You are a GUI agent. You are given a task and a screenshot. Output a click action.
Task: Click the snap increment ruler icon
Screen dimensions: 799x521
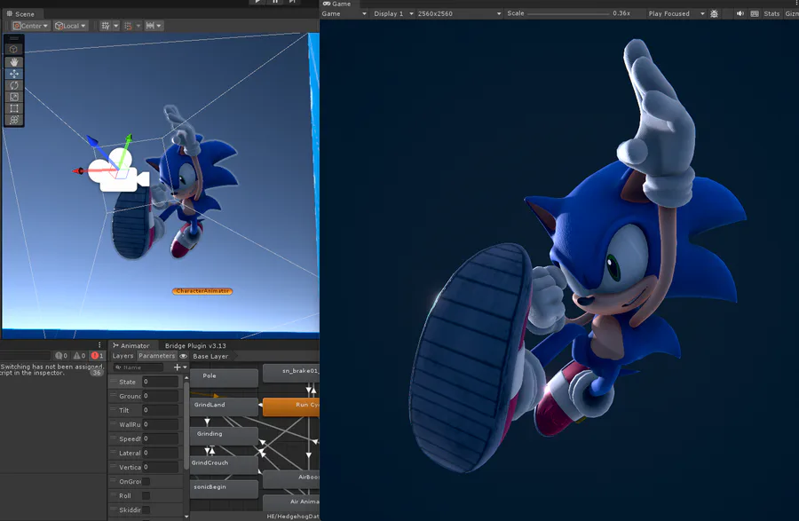(150, 26)
